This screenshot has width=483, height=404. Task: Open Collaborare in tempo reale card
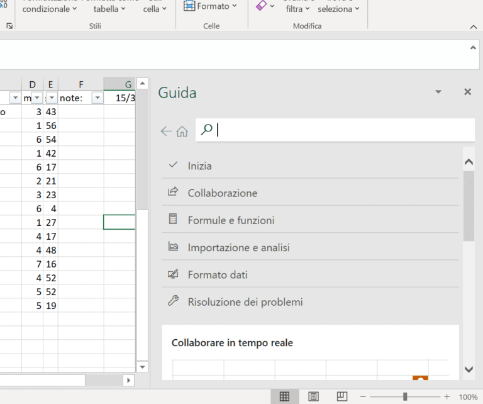310,352
